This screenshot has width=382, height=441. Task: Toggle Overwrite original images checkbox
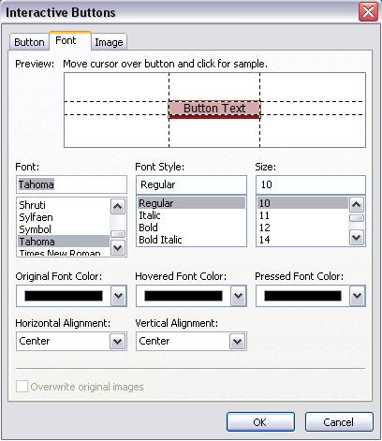(22, 387)
